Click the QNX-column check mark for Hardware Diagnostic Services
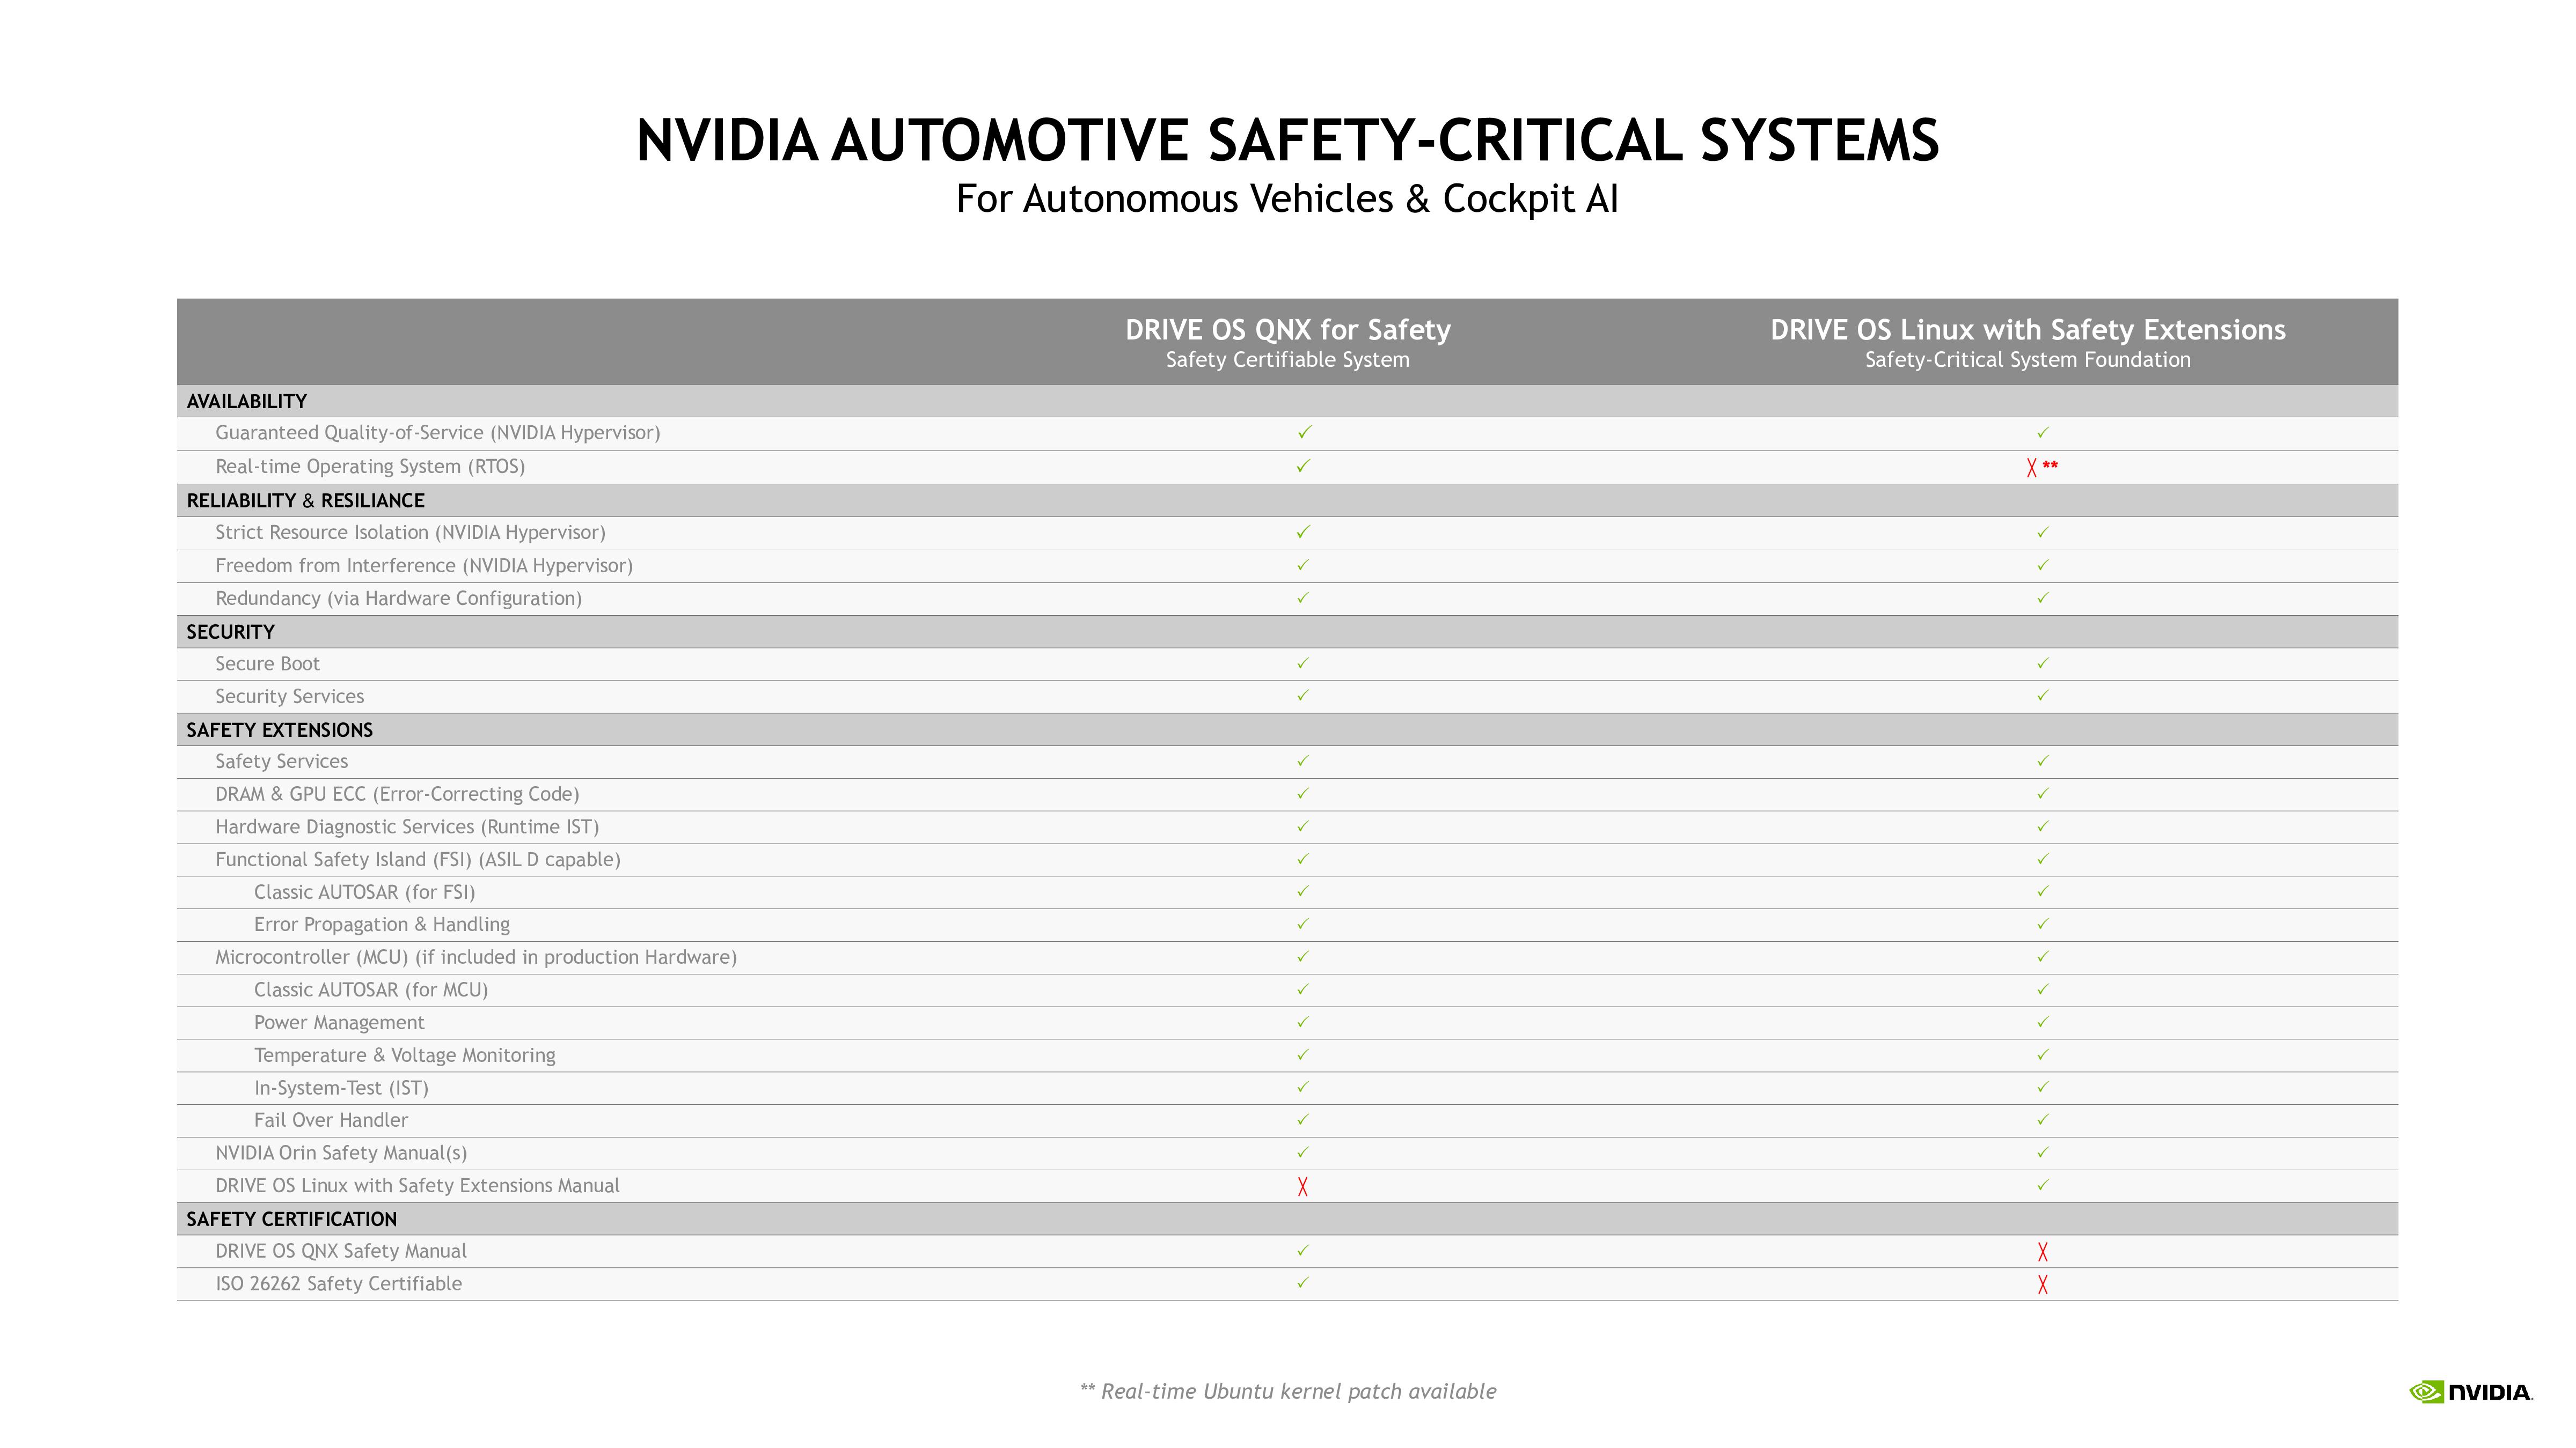 coord(1303,826)
